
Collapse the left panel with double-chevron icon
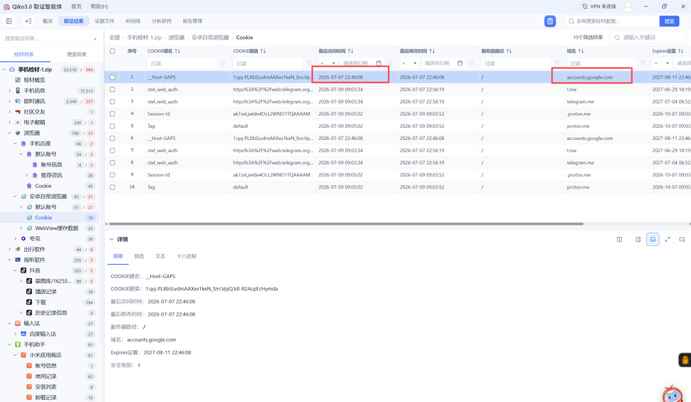[95, 39]
